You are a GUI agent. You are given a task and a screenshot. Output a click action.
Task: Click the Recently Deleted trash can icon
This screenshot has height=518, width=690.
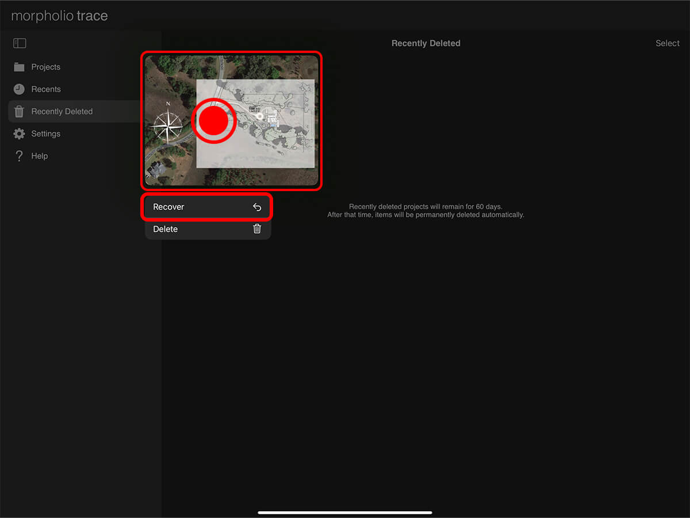click(x=19, y=112)
